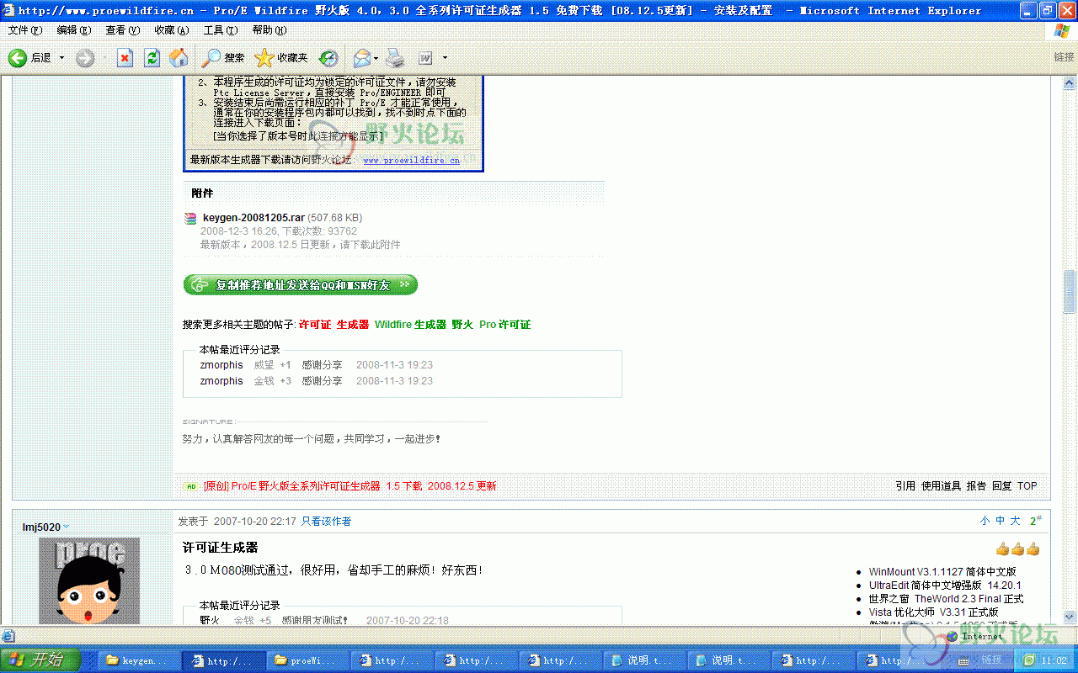This screenshot has height=673, width=1078.
Task: Click 回复 to reply
Action: (x=1001, y=486)
